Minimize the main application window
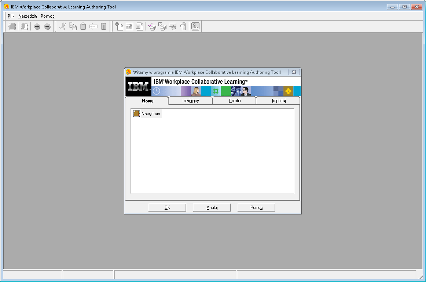The width and height of the screenshot is (426, 282). click(x=392, y=7)
